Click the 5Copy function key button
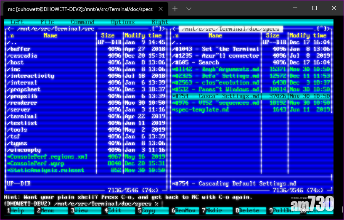The width and height of the screenshot is (344, 220). click(x=148, y=210)
